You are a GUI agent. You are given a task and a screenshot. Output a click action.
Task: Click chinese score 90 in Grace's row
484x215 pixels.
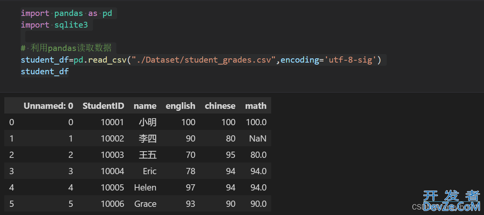click(231, 204)
